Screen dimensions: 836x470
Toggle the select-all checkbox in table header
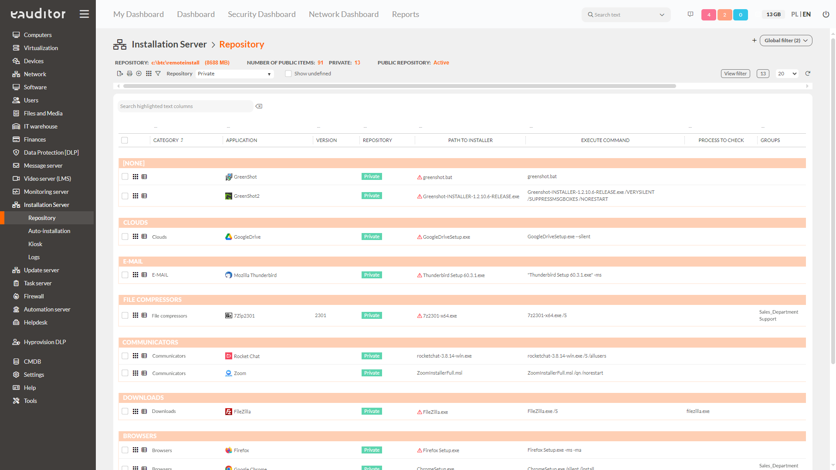coord(125,140)
